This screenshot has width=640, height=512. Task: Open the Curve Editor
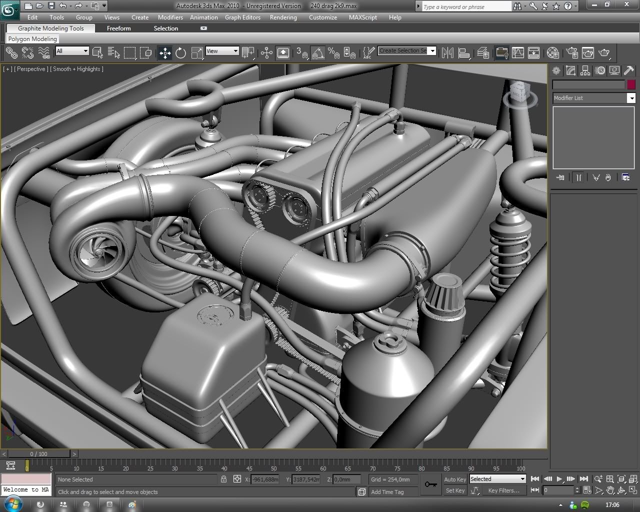[x=518, y=52]
